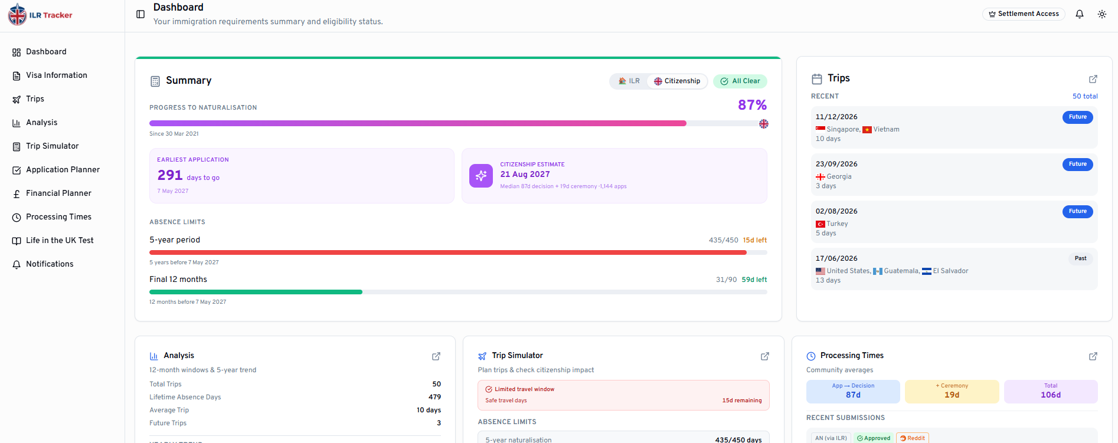1118x443 pixels.
Task: Click the Approved status tag
Action: (874, 438)
